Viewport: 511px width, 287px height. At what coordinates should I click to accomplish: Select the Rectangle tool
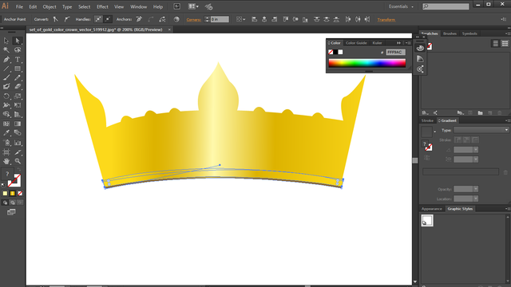pos(18,69)
